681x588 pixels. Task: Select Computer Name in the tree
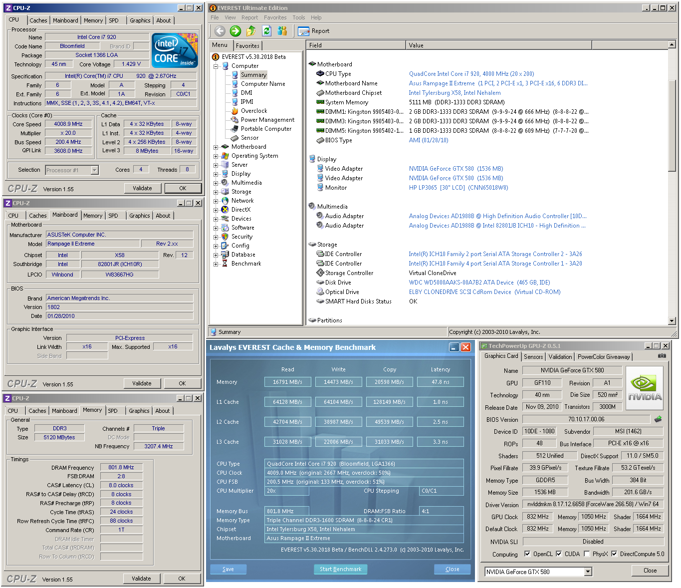click(263, 84)
